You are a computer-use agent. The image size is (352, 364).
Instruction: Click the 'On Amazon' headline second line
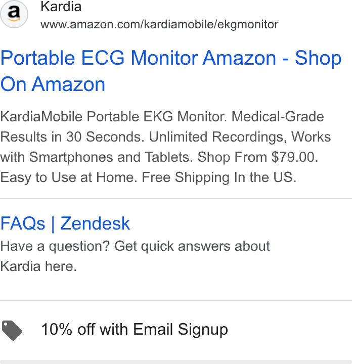pos(53,84)
